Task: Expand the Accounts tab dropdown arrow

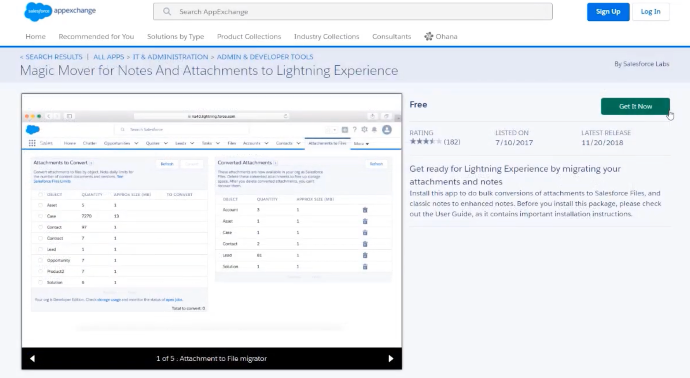Action: [x=266, y=143]
